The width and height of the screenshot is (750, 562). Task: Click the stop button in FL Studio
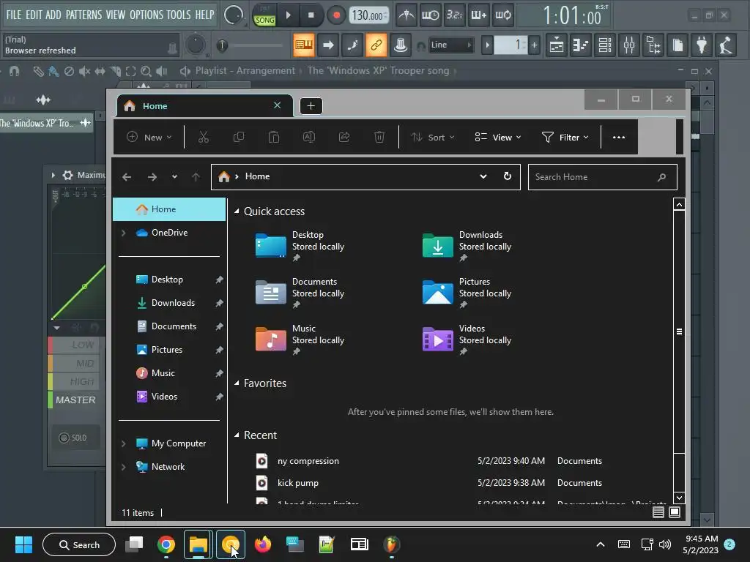[311, 15]
